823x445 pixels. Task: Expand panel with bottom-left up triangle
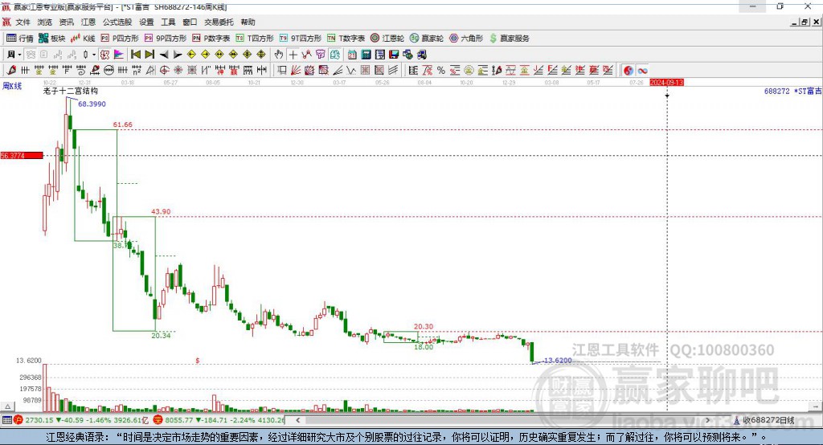(x=7, y=406)
